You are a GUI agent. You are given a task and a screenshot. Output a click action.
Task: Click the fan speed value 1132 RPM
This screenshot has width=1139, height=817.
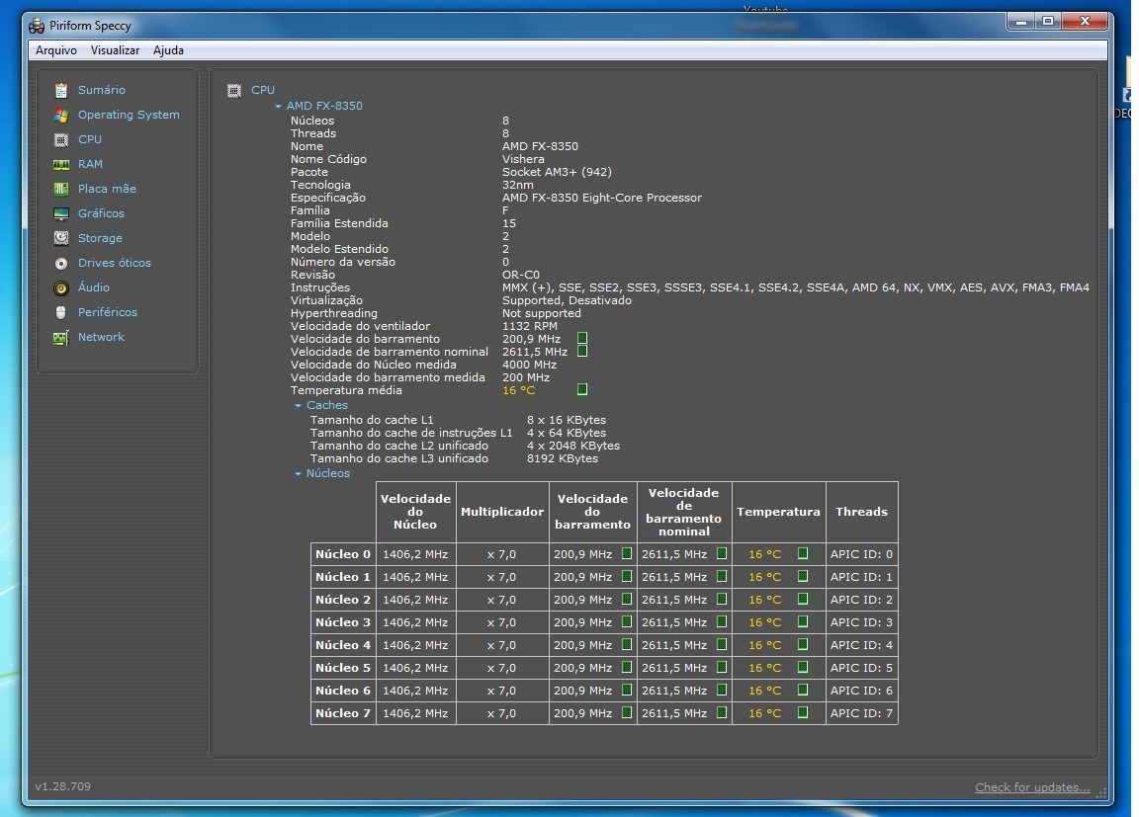tap(530, 327)
